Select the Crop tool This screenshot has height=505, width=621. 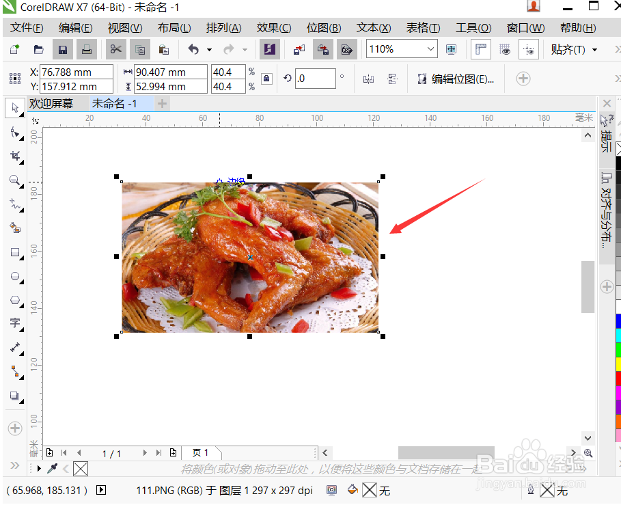15,156
